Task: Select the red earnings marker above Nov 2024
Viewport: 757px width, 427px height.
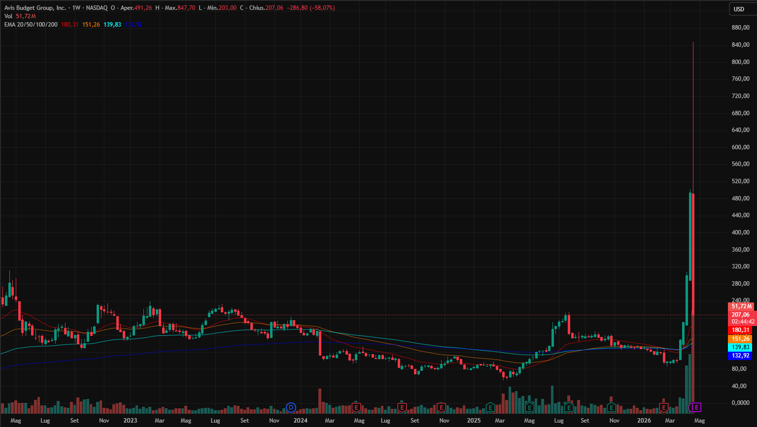Action: tap(442, 407)
